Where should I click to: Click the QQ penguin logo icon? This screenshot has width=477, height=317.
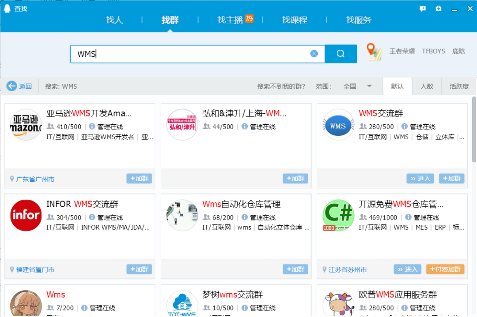7,8
